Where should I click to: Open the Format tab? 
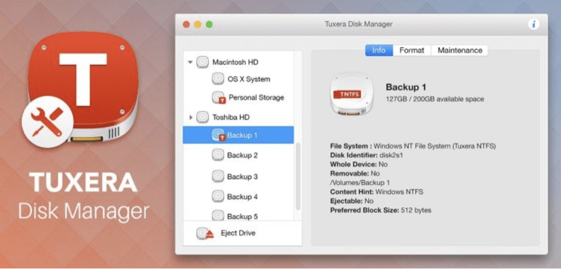click(x=412, y=51)
